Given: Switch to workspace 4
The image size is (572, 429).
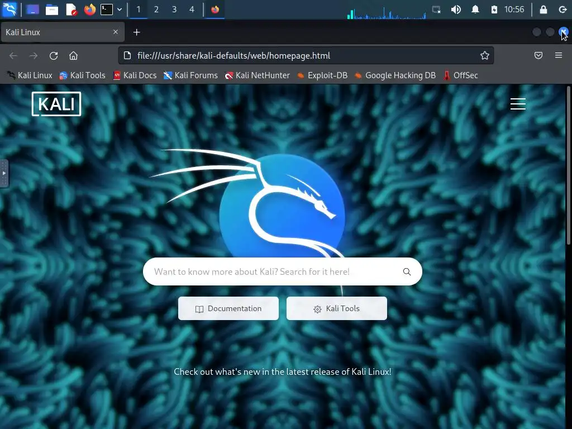Looking at the screenshot, I should click(x=192, y=9).
